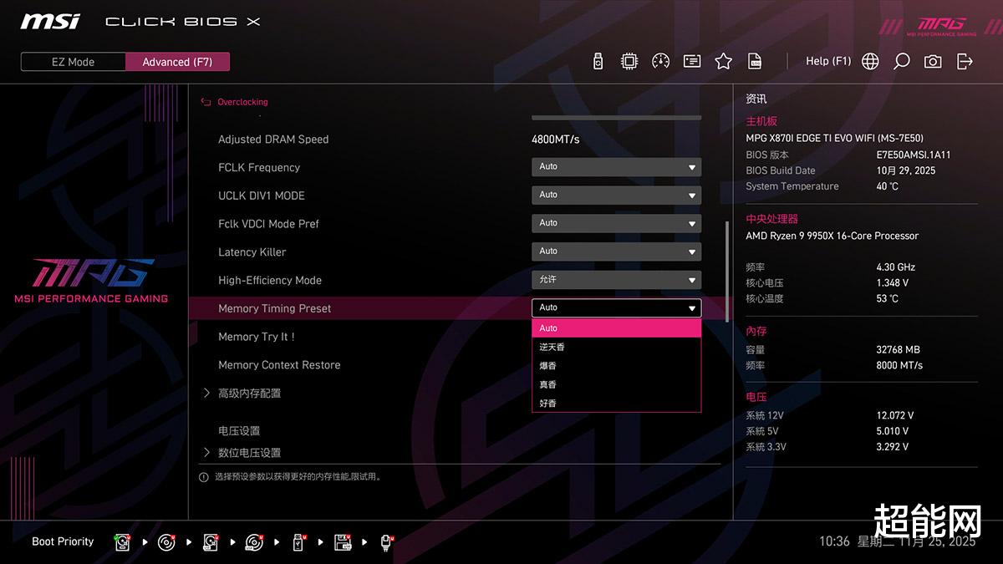Click the 3.292 V system voltage

coord(892,447)
